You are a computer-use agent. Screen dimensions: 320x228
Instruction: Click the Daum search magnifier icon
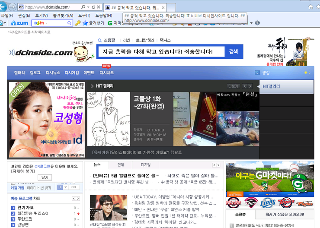(69, 23)
